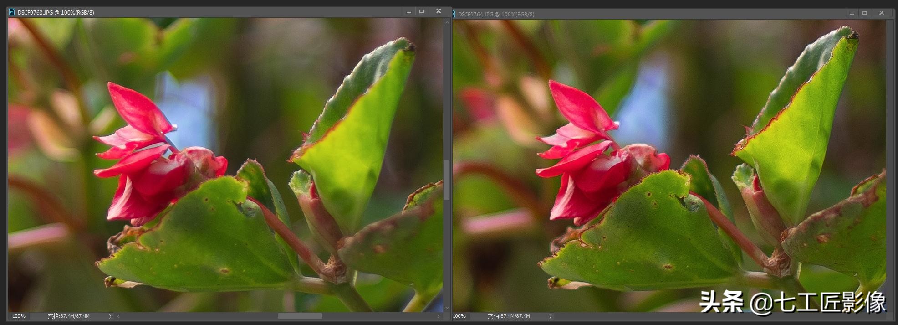Maximize the DSCF9764.JPG document window
Screen dimensions: 898x325
click(x=864, y=14)
